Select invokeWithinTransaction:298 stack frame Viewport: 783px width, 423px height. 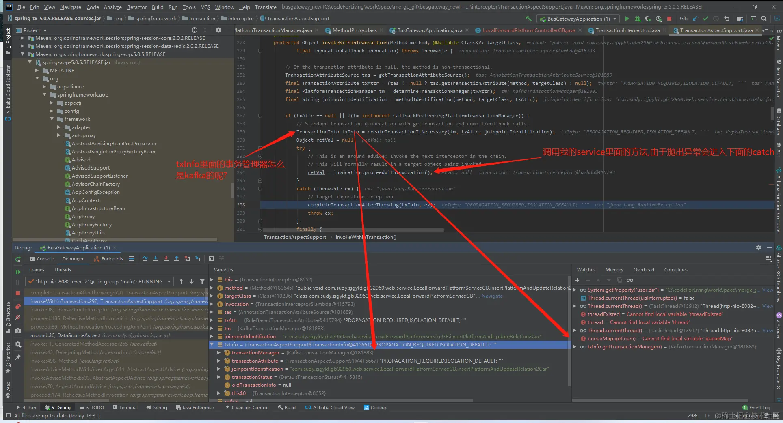117,301
